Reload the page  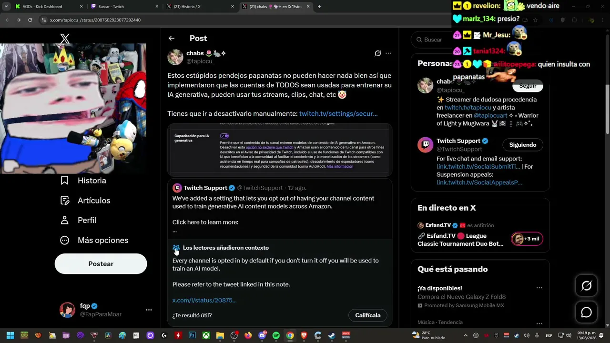(30, 20)
